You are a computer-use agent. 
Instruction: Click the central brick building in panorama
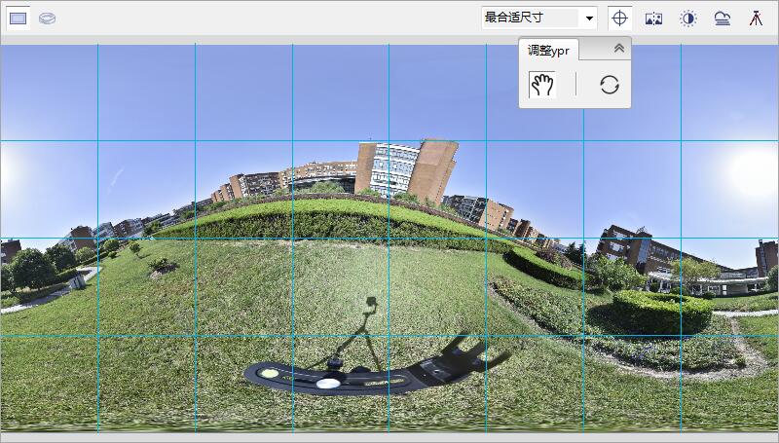click(x=404, y=169)
